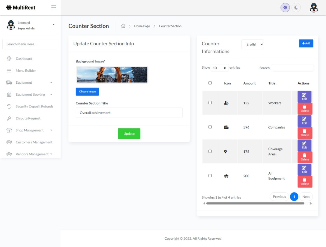The image size is (326, 247).
Task: Switch to dark mode moon icon
Action: pyautogui.click(x=296, y=8)
